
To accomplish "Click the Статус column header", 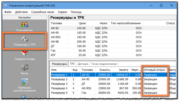I will (x=159, y=23).
